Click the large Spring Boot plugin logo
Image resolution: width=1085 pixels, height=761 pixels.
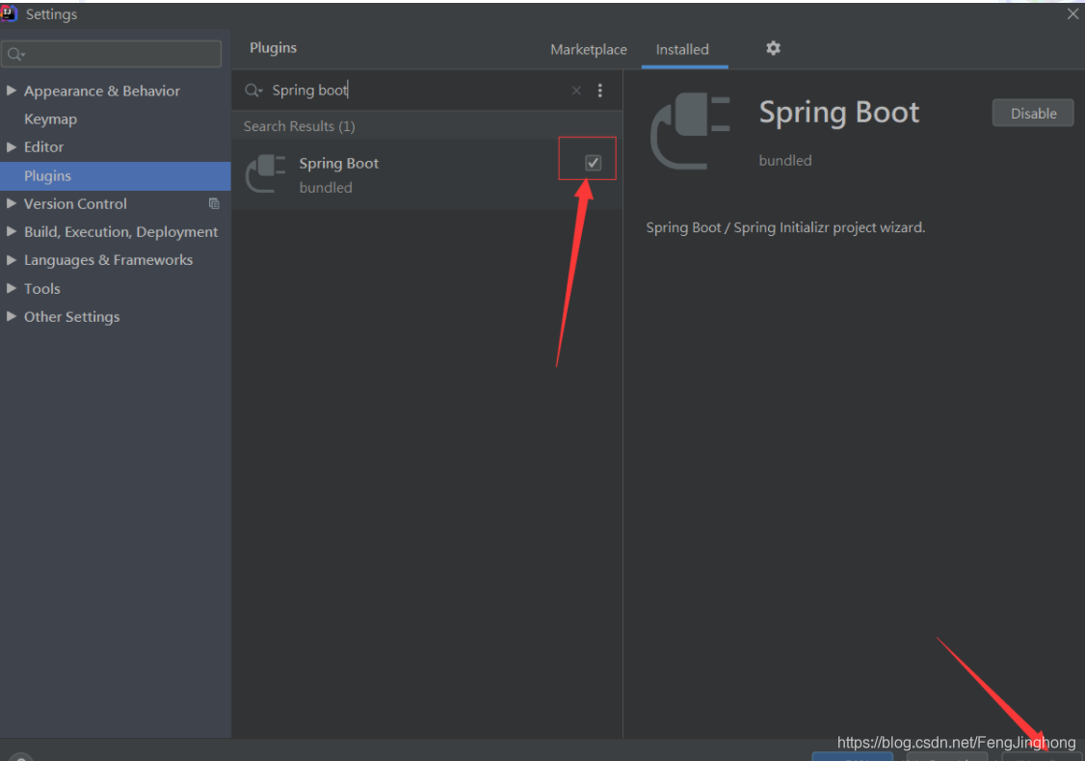(x=691, y=131)
